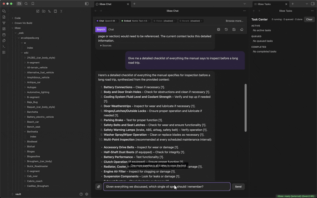The height and width of the screenshot is (198, 317).
Task: Collapse the en.wikipedia.org folder
Action: [x=30, y=38]
